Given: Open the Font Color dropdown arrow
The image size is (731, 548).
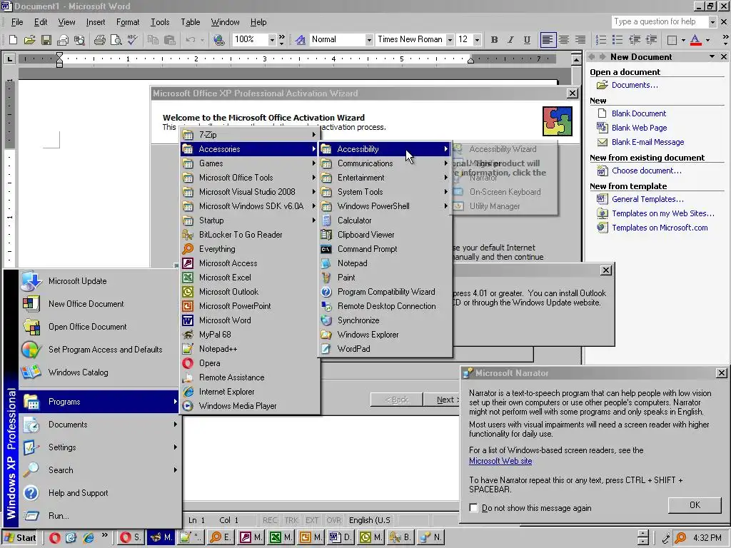Looking at the screenshot, I should point(707,40).
